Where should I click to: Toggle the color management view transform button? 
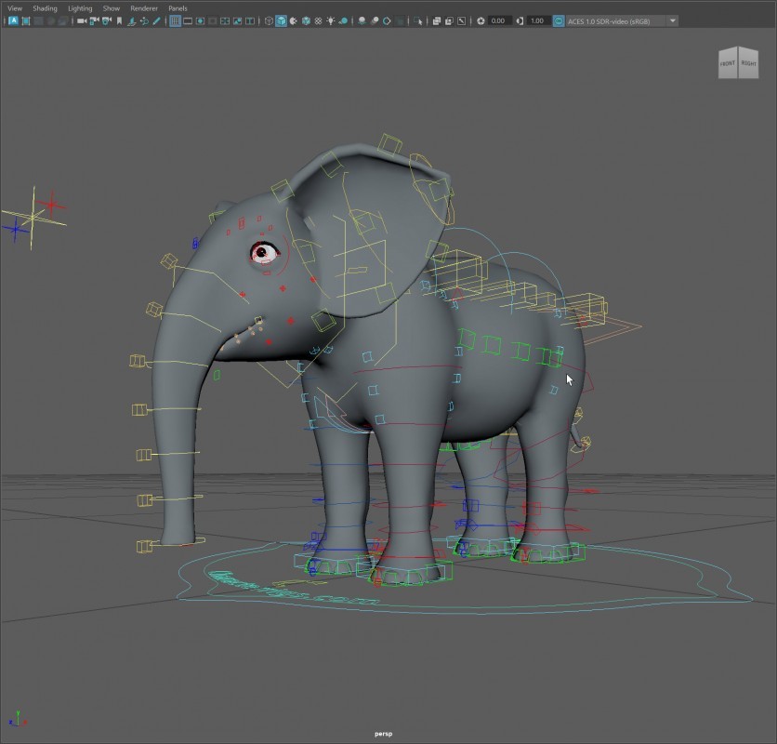(559, 20)
